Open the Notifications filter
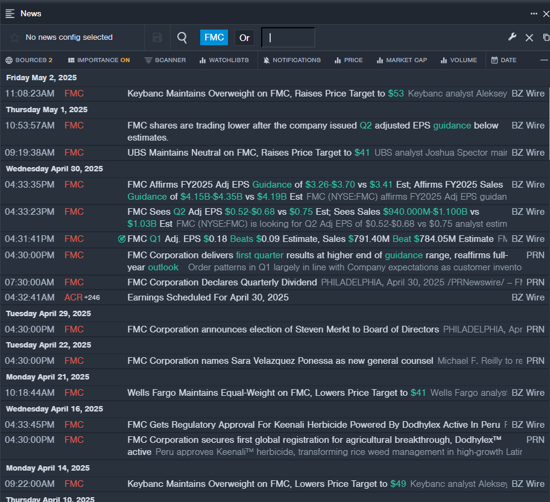This screenshot has height=502, width=550. tap(292, 60)
